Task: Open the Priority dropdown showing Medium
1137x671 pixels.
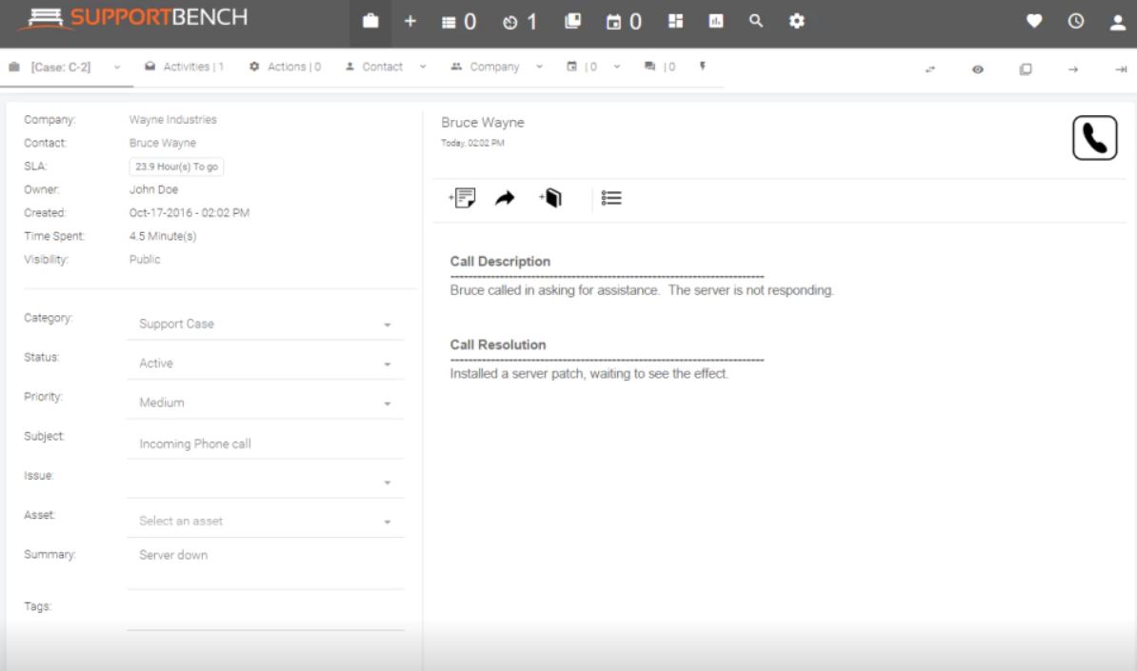Action: (x=266, y=403)
